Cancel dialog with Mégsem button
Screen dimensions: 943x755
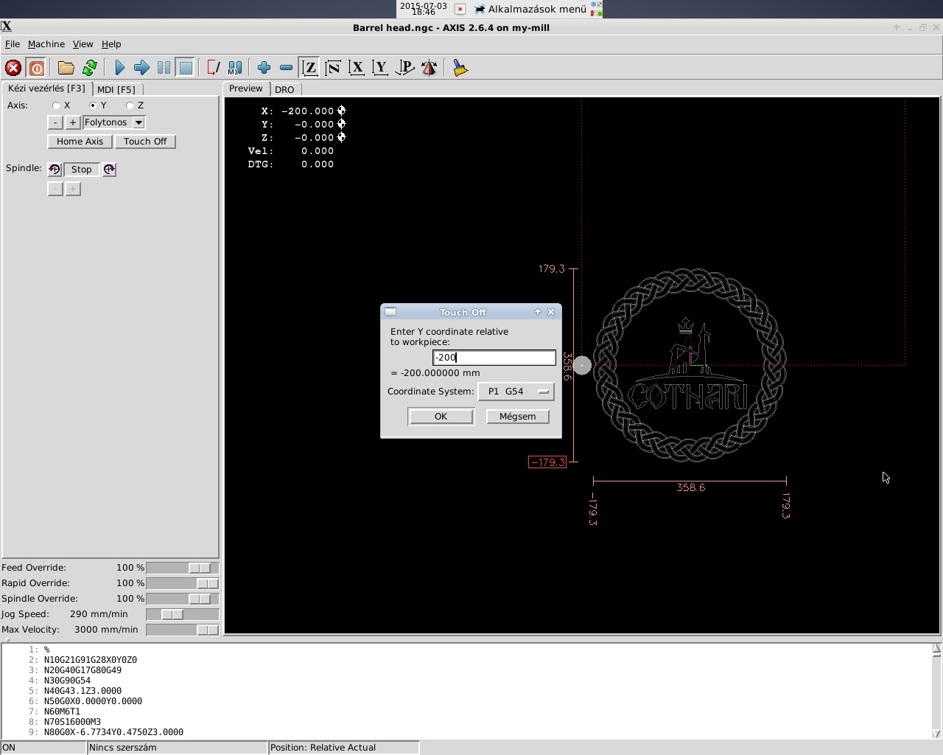[518, 417]
